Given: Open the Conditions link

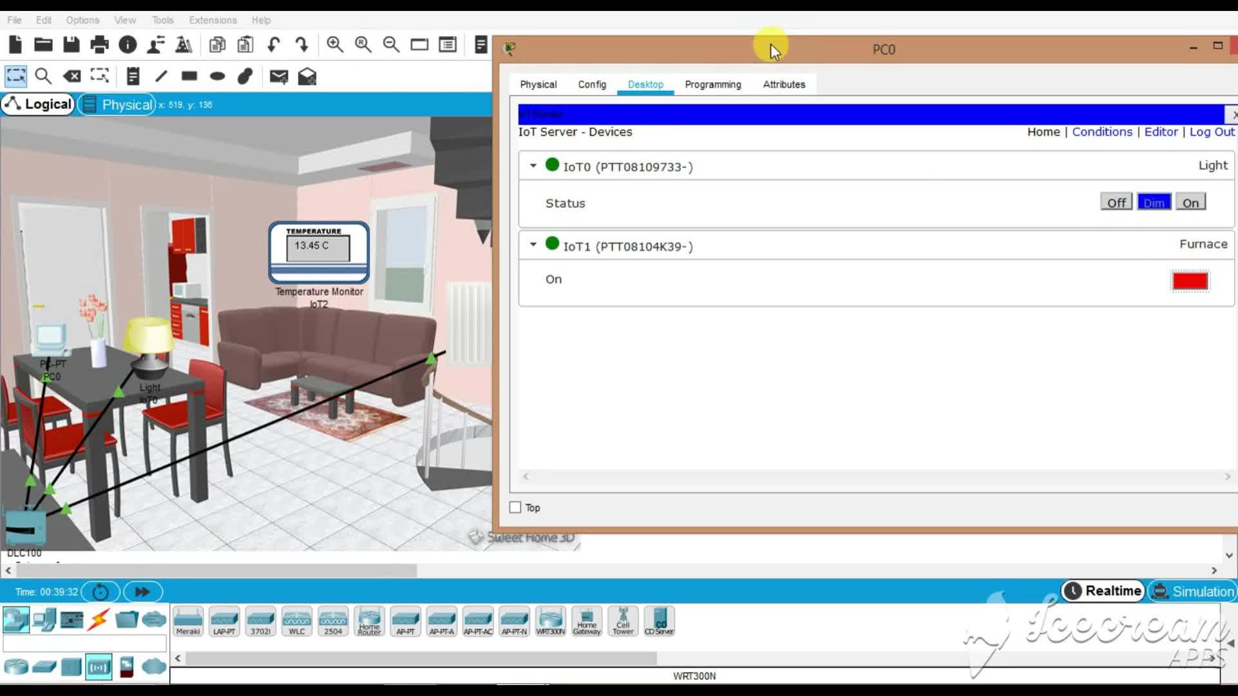Looking at the screenshot, I should tap(1102, 131).
